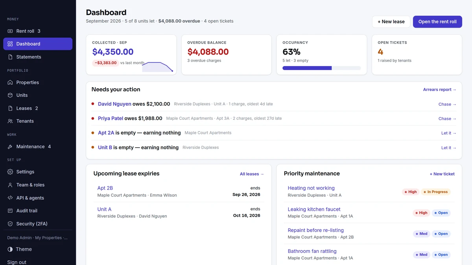Click Open the rent roll button
Viewport: 472px width, 265px height.
[437, 22]
